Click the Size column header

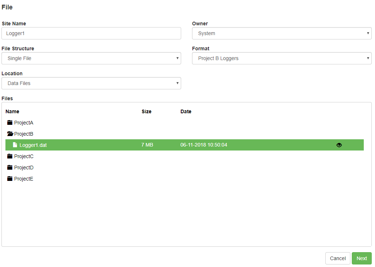[146, 111]
